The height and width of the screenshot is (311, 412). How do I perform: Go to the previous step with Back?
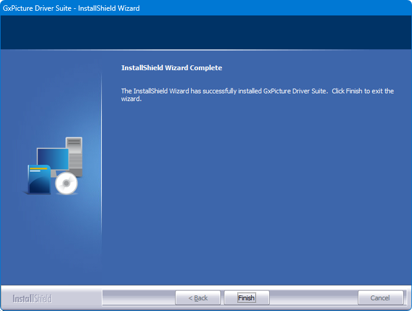coord(198,298)
